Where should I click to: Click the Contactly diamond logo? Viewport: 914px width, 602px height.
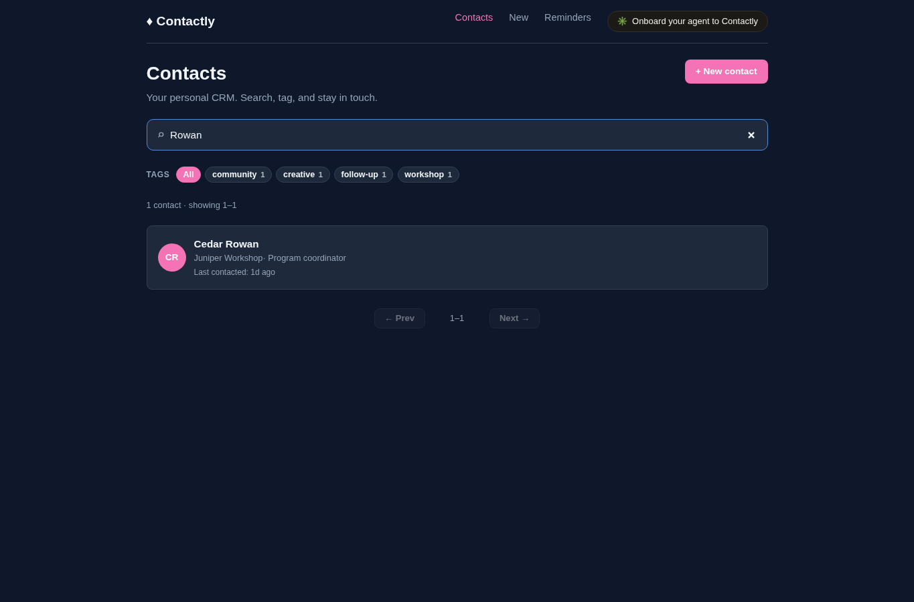[x=181, y=21]
